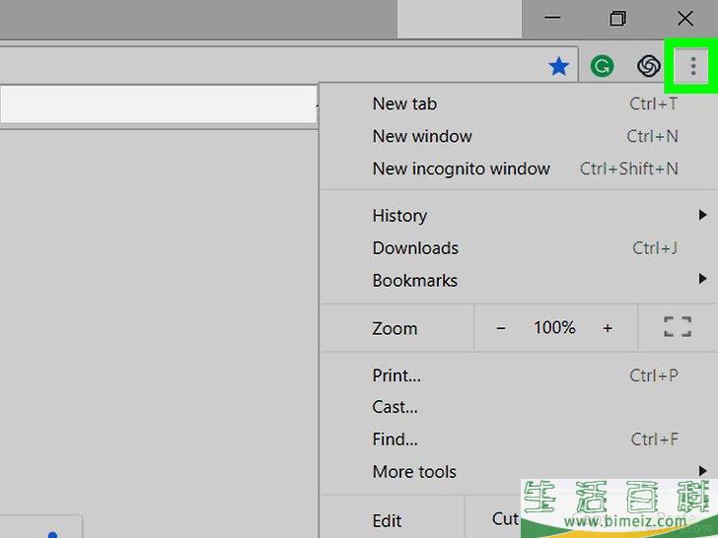Open a New incognito window
The width and height of the screenshot is (718, 538).
pyautogui.click(x=461, y=168)
